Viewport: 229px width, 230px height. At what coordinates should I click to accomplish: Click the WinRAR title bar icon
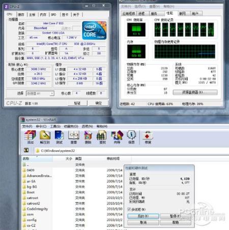(22, 120)
